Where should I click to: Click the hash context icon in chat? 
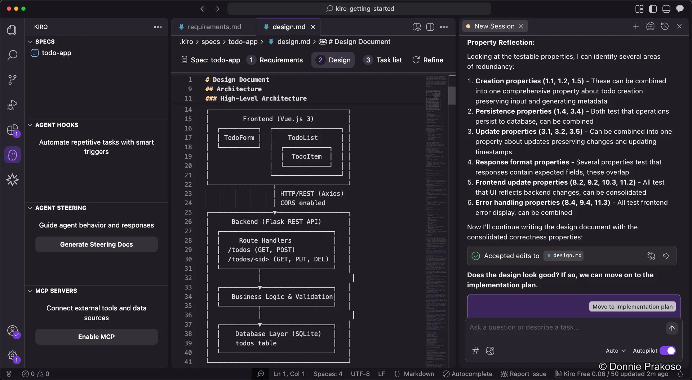pyautogui.click(x=476, y=351)
